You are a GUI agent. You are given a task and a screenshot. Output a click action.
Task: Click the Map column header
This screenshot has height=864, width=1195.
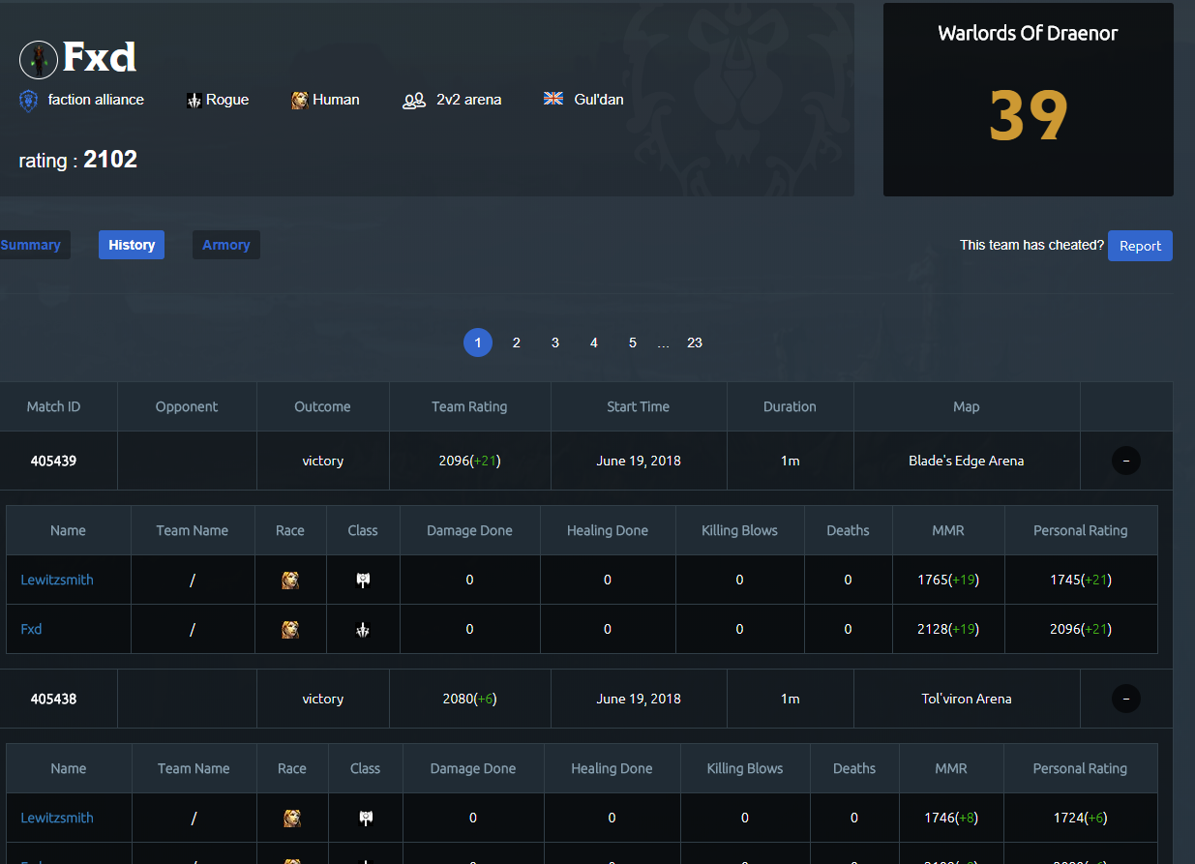pyautogui.click(x=967, y=406)
